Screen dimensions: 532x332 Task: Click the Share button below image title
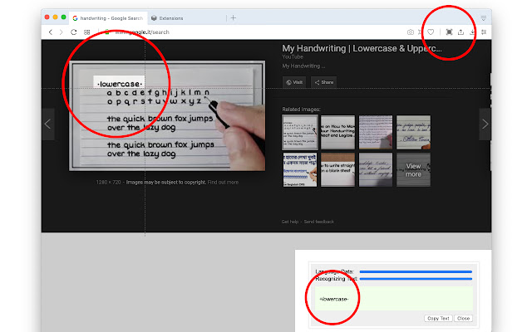click(x=323, y=82)
